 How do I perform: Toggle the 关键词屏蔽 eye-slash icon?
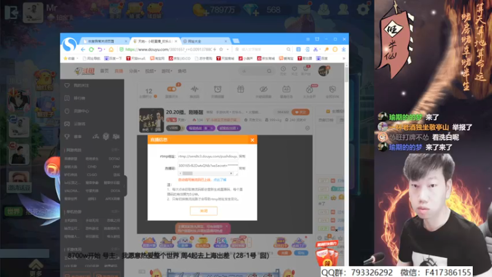[263, 89]
